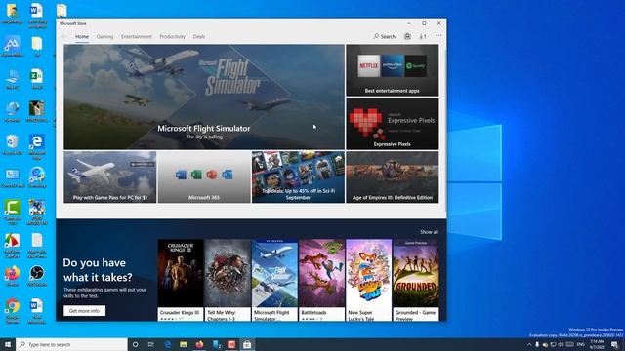Open the Microsoft 365 tile
Viewport: 625px width, 351px height.
pos(204,177)
